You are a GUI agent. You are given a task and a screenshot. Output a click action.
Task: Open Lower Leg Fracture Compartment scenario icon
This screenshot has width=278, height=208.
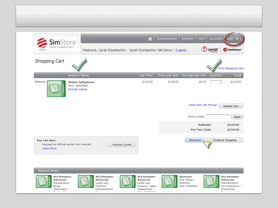pyautogui.click(x=86, y=181)
